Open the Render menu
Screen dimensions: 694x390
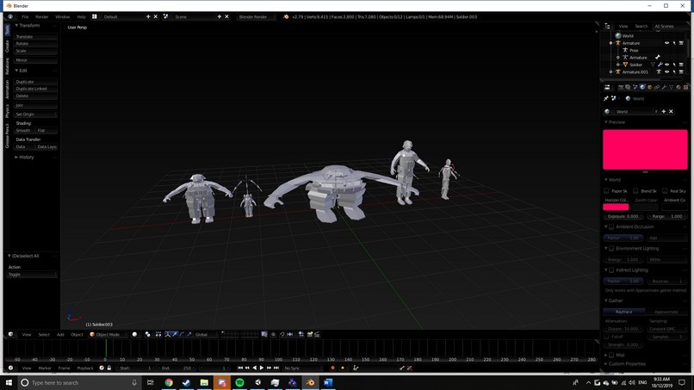click(41, 16)
